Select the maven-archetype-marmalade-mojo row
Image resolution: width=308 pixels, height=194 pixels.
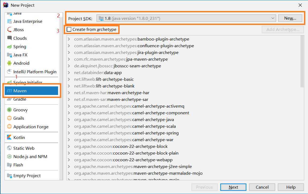tap(184, 173)
